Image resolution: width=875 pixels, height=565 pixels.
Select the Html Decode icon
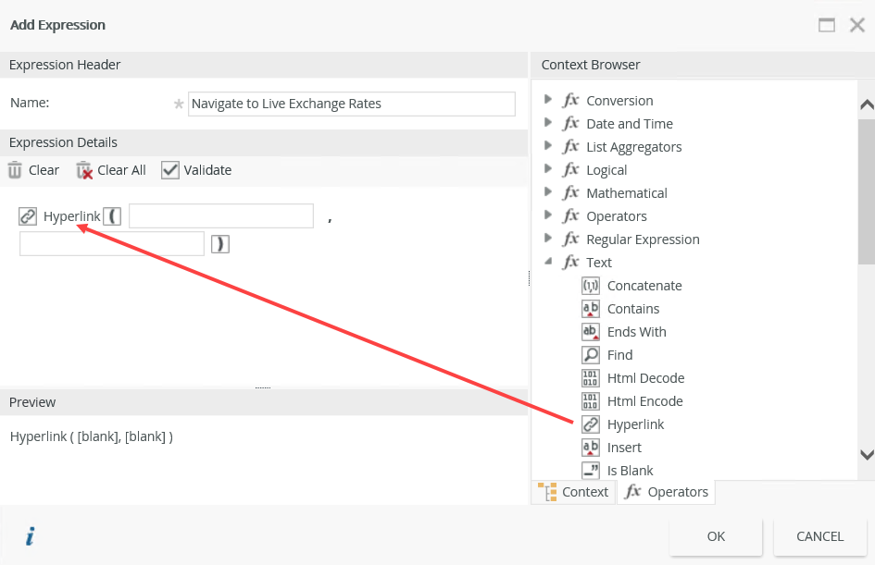click(591, 378)
